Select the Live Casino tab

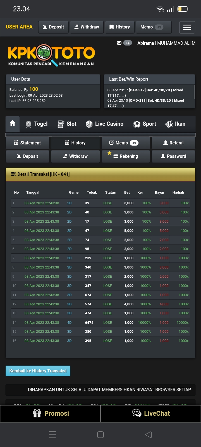(105, 124)
